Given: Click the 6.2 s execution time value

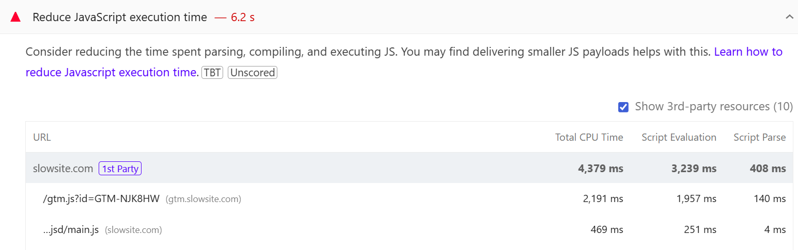Looking at the screenshot, I should 242,17.
